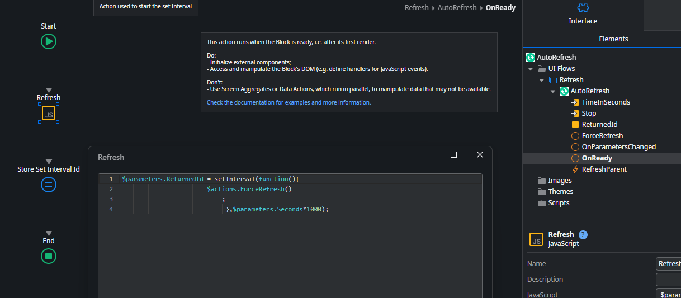Click the 'Action used to start the set Interval' comment

tap(145, 7)
